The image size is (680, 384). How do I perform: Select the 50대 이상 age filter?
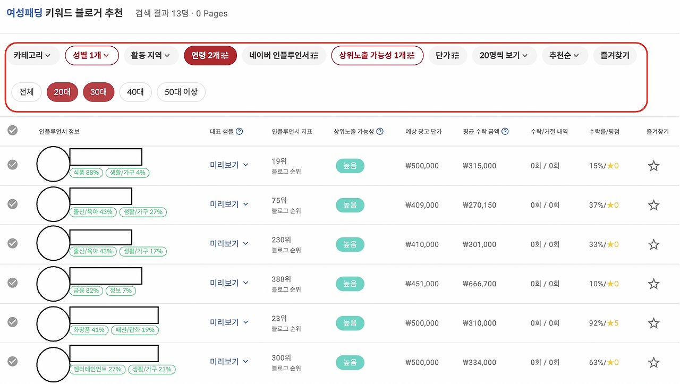pos(181,91)
